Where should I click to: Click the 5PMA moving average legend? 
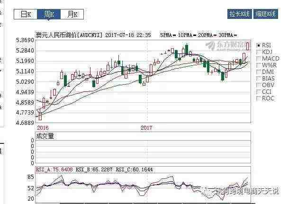[x=168, y=35]
